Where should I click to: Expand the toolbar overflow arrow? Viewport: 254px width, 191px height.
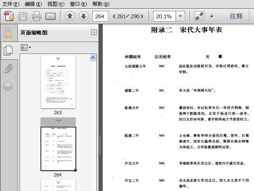211,16
